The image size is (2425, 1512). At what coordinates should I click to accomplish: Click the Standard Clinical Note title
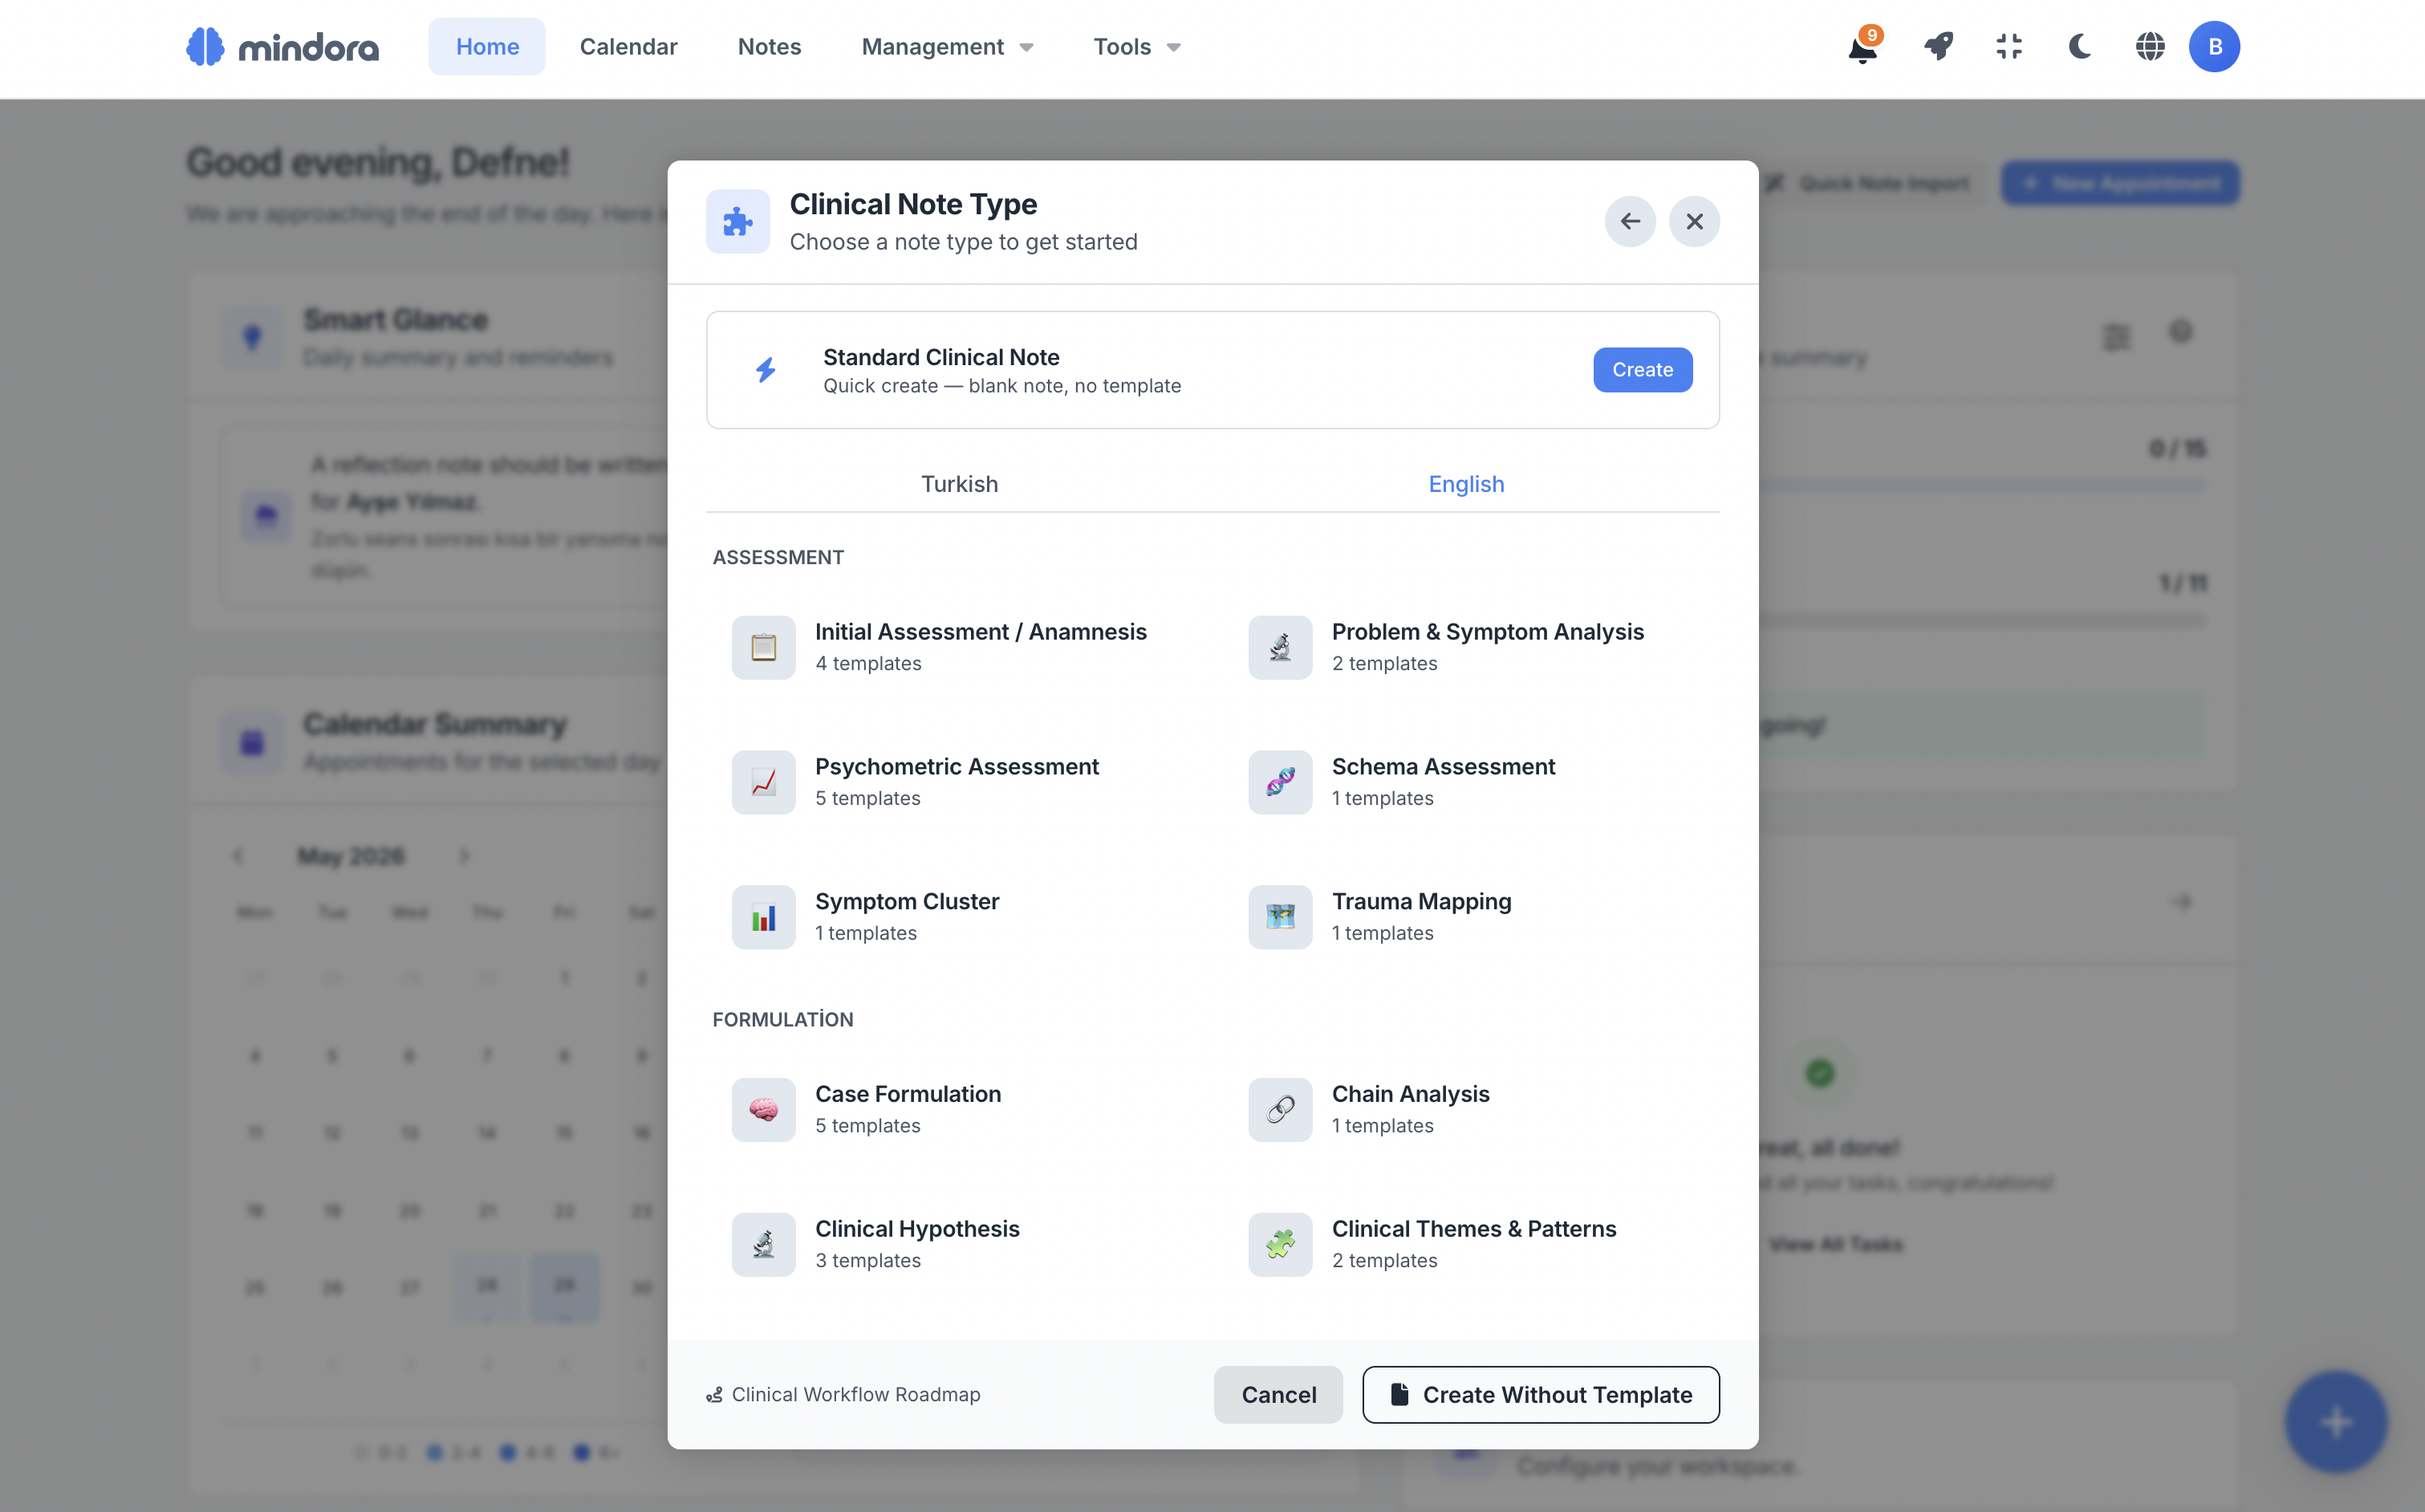(x=940, y=357)
